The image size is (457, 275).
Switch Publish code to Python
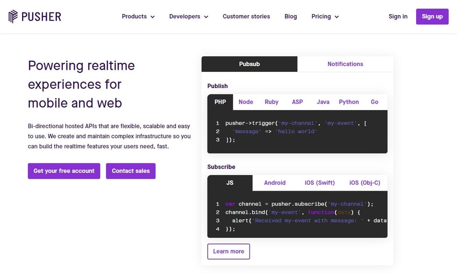348,102
